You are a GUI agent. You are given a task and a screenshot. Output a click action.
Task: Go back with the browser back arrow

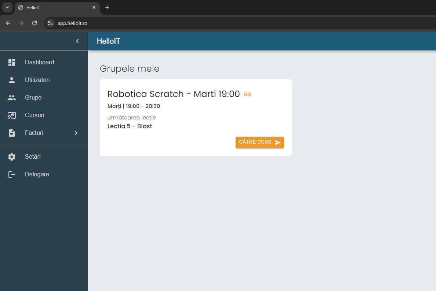pos(8,23)
